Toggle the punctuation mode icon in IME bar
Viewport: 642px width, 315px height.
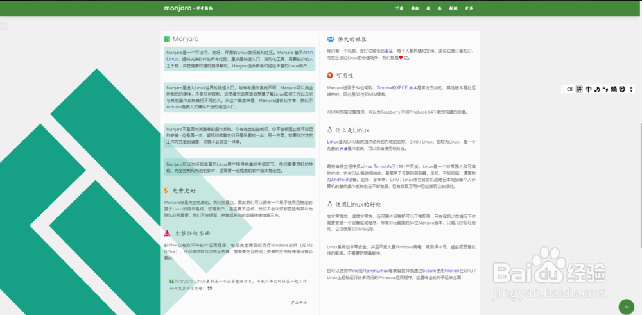605,89
